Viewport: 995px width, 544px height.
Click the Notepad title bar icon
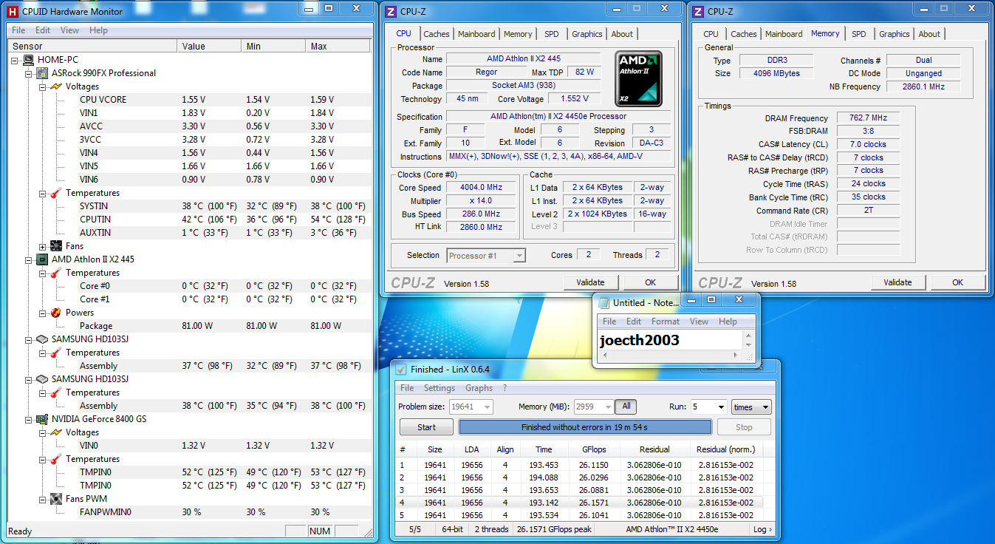(x=604, y=302)
